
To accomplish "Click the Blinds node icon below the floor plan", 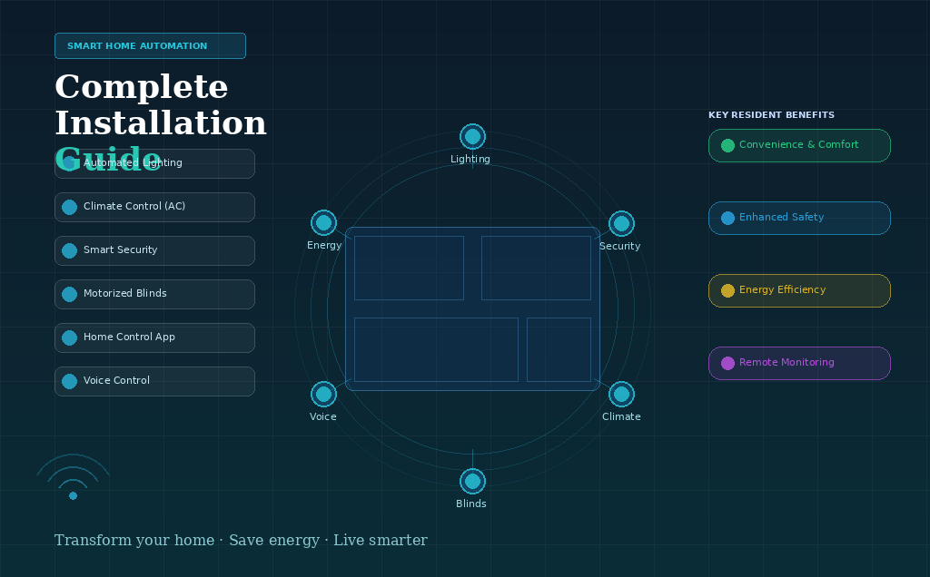I will (x=472, y=481).
